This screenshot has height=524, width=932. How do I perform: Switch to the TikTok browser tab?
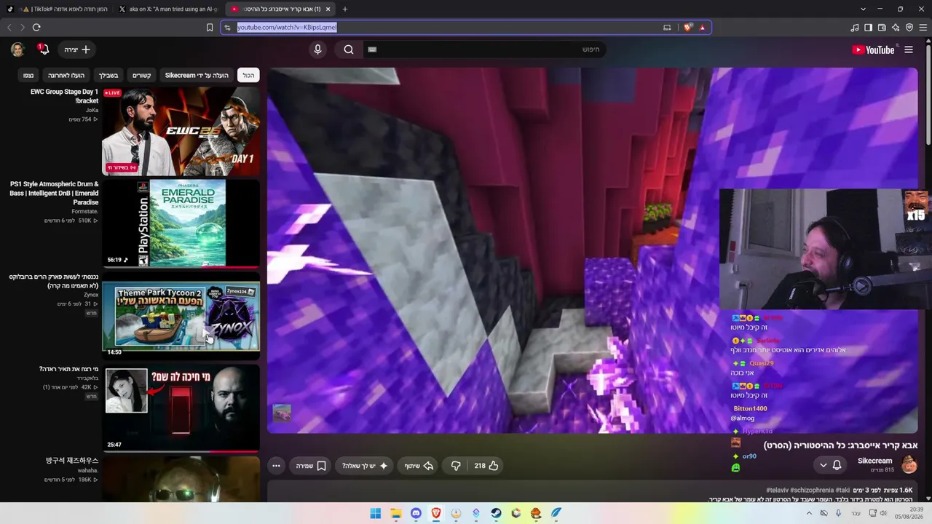(58, 9)
